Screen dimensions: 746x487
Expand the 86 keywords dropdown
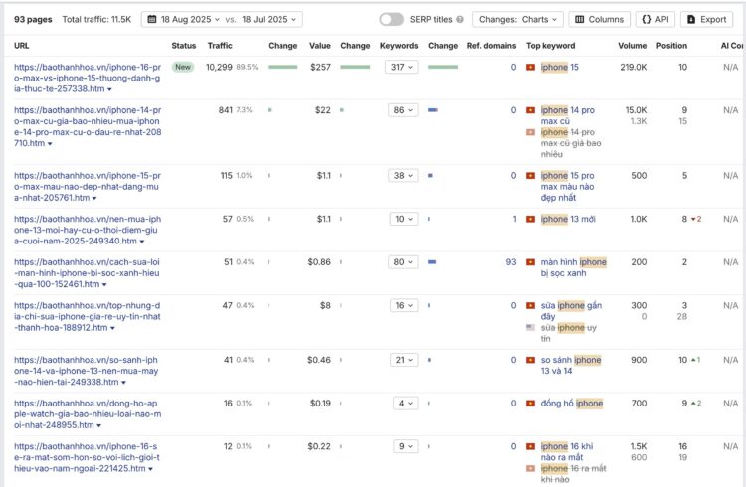pyautogui.click(x=403, y=110)
